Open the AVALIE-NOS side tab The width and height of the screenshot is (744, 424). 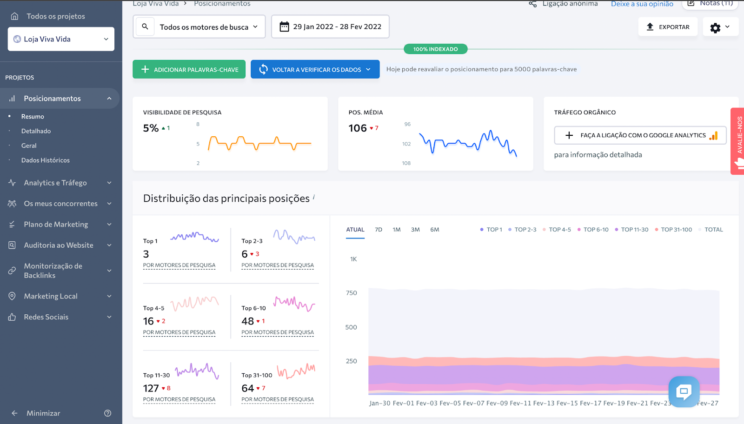coord(737,141)
